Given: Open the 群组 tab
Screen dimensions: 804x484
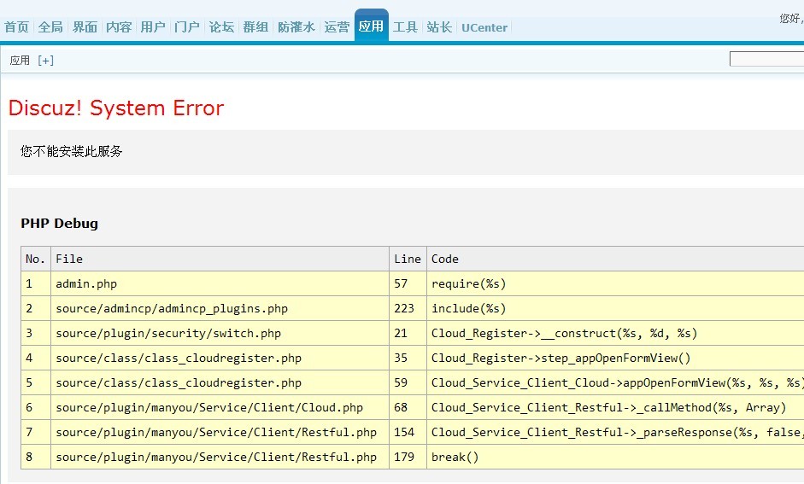Looking at the screenshot, I should pos(255,27).
